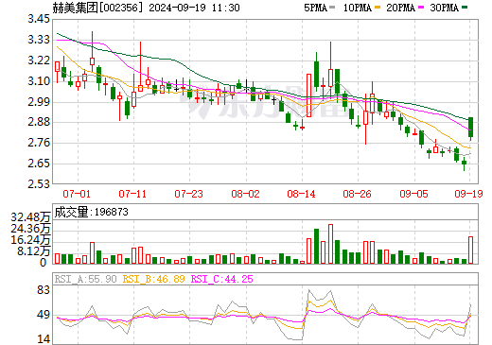
Task: Click the last red volume bar on 09-19
Action: (470, 250)
